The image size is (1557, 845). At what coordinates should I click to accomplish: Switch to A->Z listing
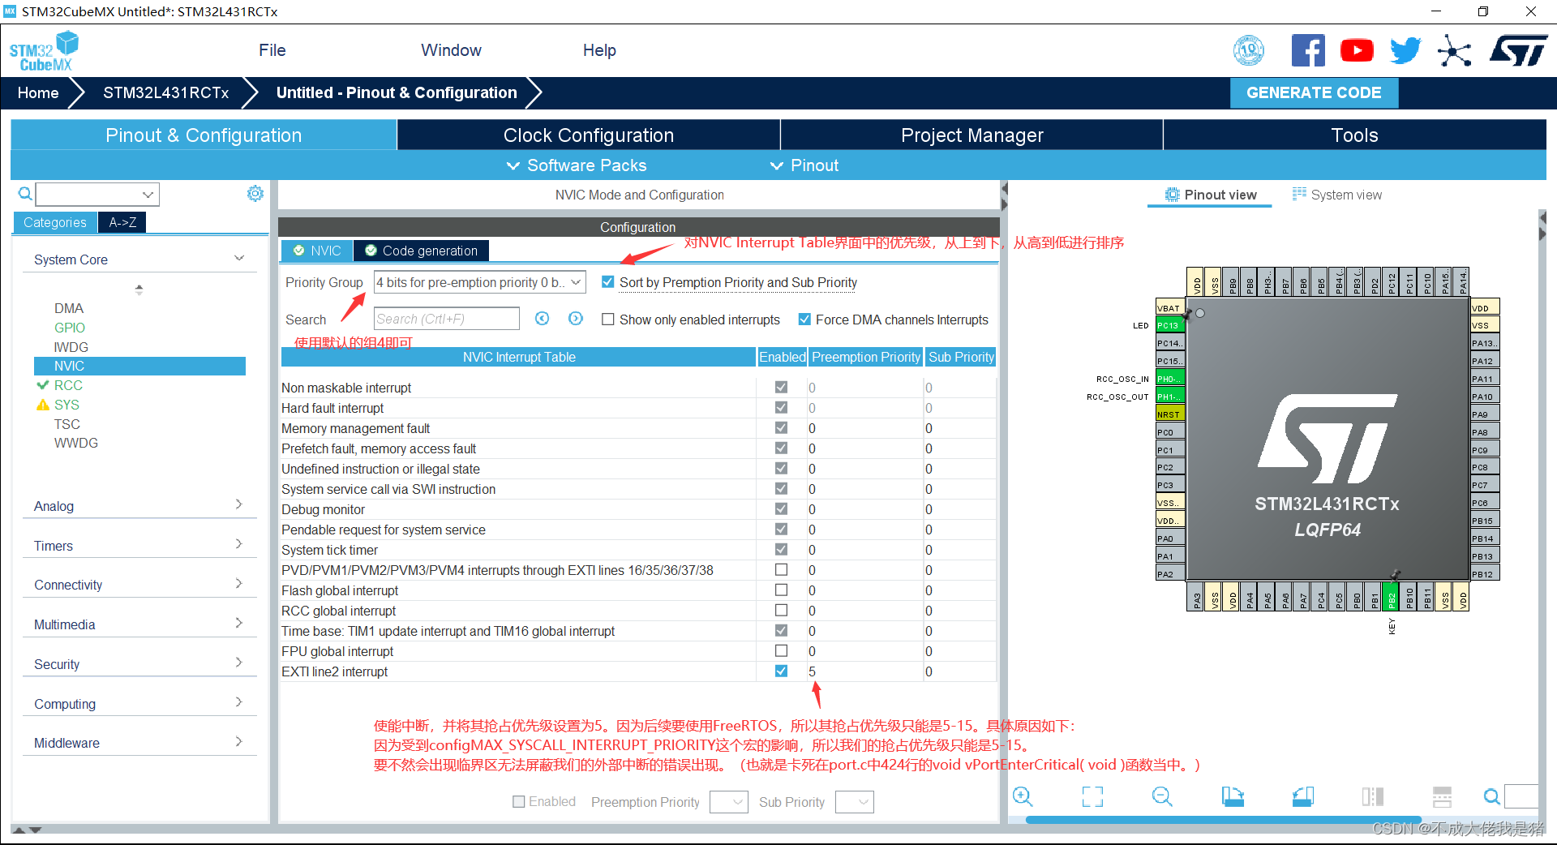122,222
